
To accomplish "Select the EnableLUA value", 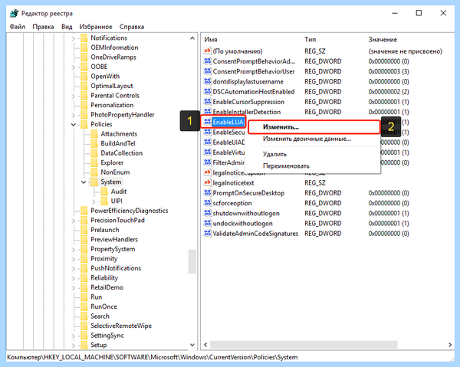I will pyautogui.click(x=228, y=122).
